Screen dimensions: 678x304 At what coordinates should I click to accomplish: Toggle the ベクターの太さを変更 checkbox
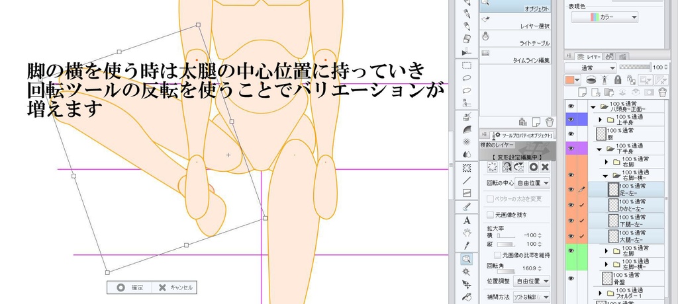pyautogui.click(x=491, y=199)
